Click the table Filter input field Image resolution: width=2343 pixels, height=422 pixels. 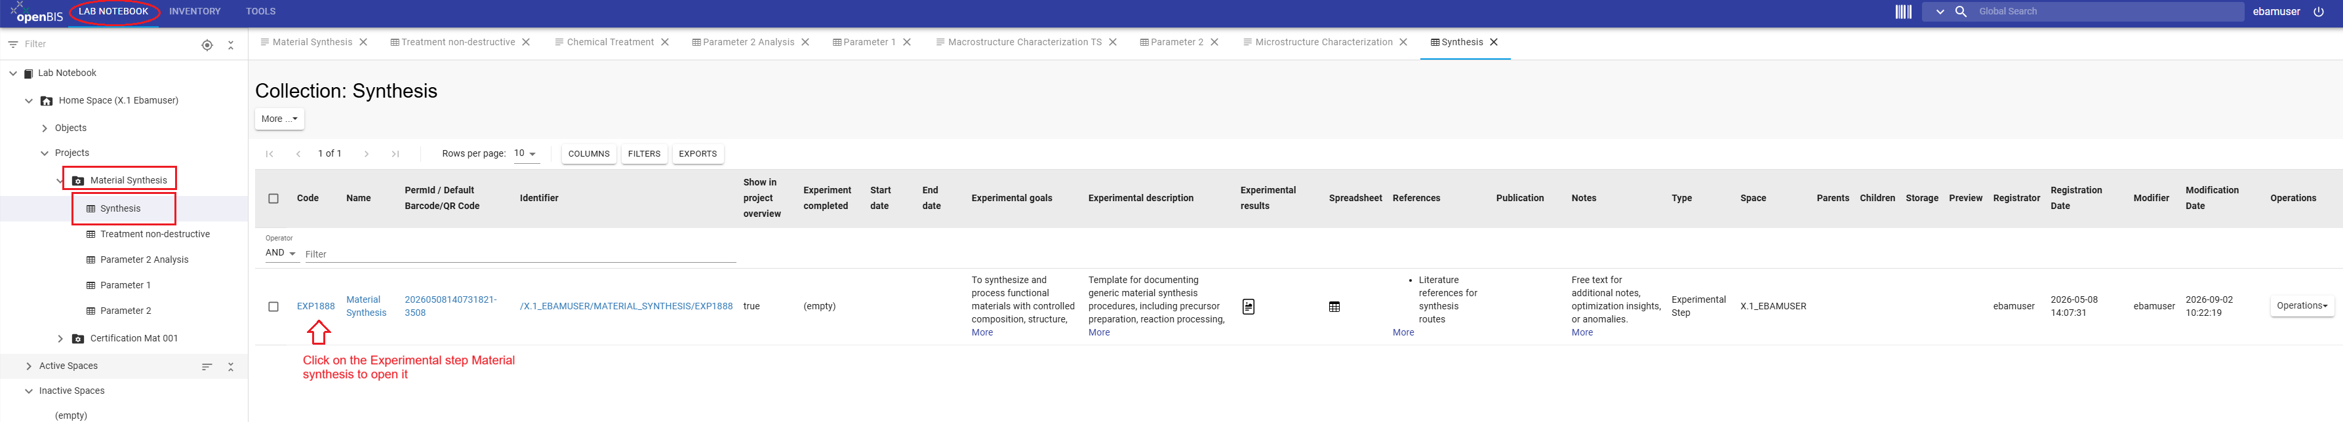pyautogui.click(x=519, y=255)
